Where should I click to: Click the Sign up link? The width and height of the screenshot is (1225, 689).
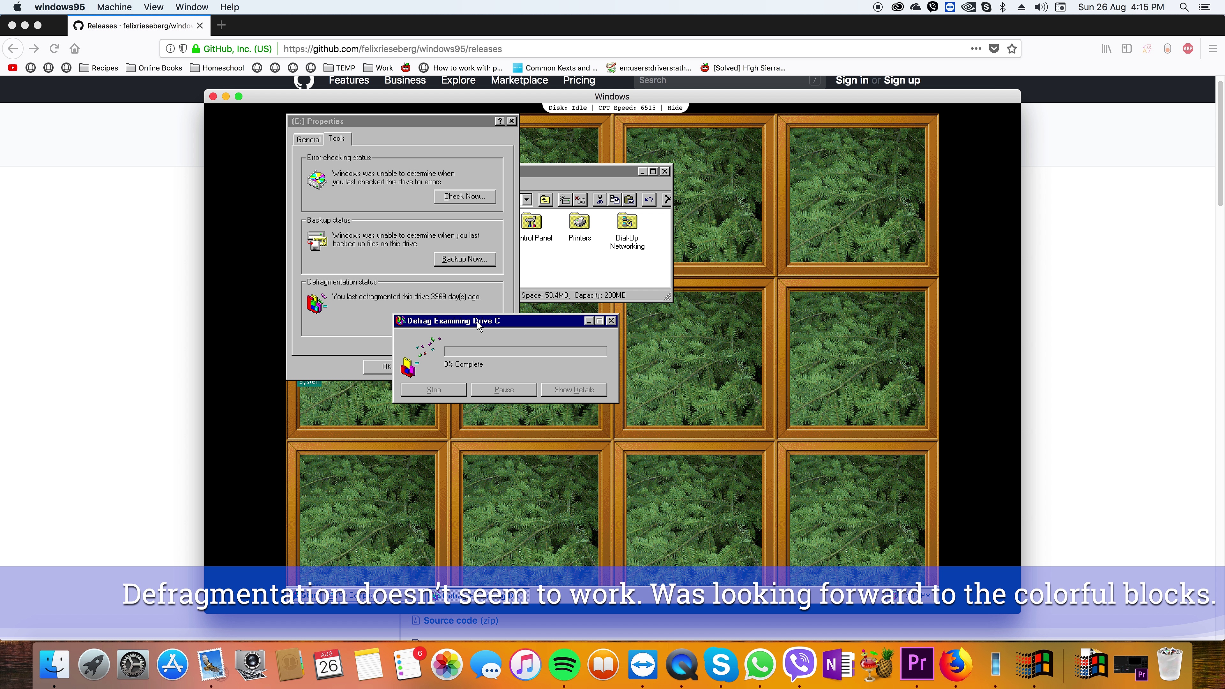[x=902, y=80]
